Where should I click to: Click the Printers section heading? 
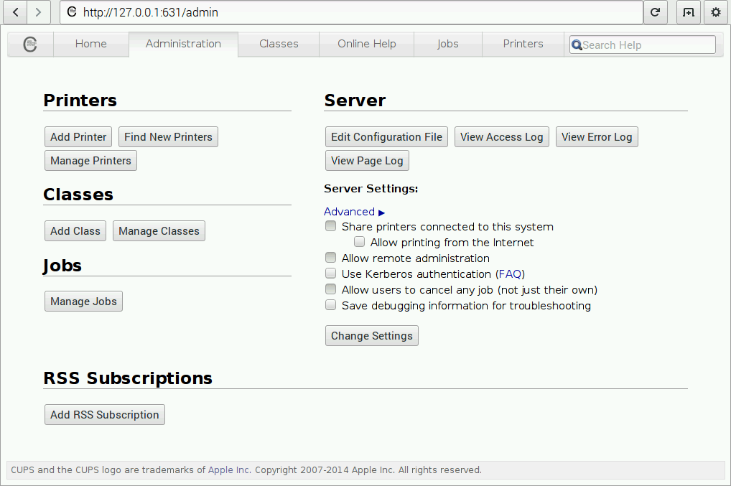click(x=80, y=101)
